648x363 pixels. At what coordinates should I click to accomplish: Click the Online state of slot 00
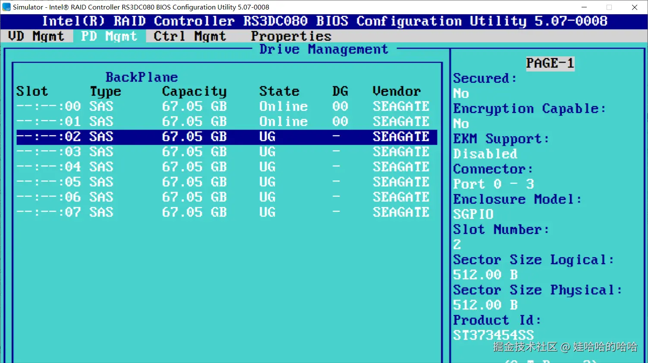click(x=283, y=106)
